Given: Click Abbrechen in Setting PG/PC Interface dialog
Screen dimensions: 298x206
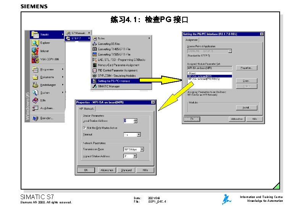Looking at the screenshot, I should (237, 119).
